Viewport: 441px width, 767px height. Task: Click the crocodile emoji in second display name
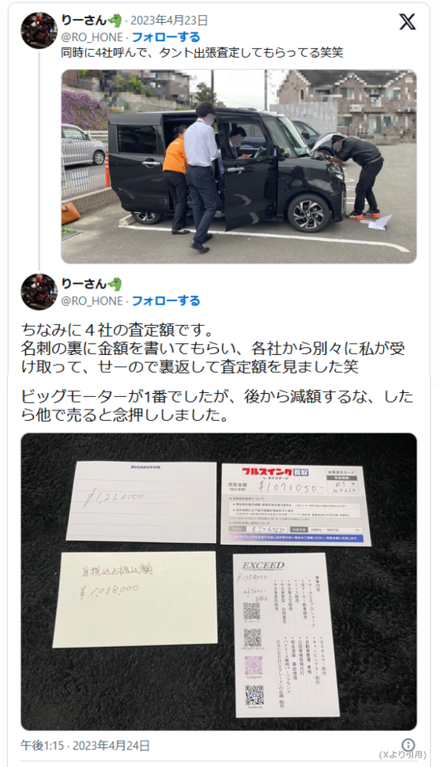[115, 284]
